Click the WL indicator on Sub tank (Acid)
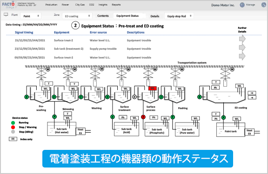 [134, 118]
